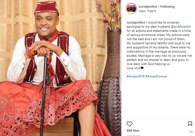The width and height of the screenshot is (195, 136).
Task: Open the #Amani2018 hashtag
Action: coord(136,76)
